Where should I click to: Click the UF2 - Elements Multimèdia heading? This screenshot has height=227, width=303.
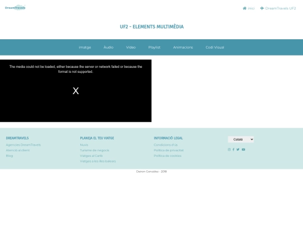point(151,27)
